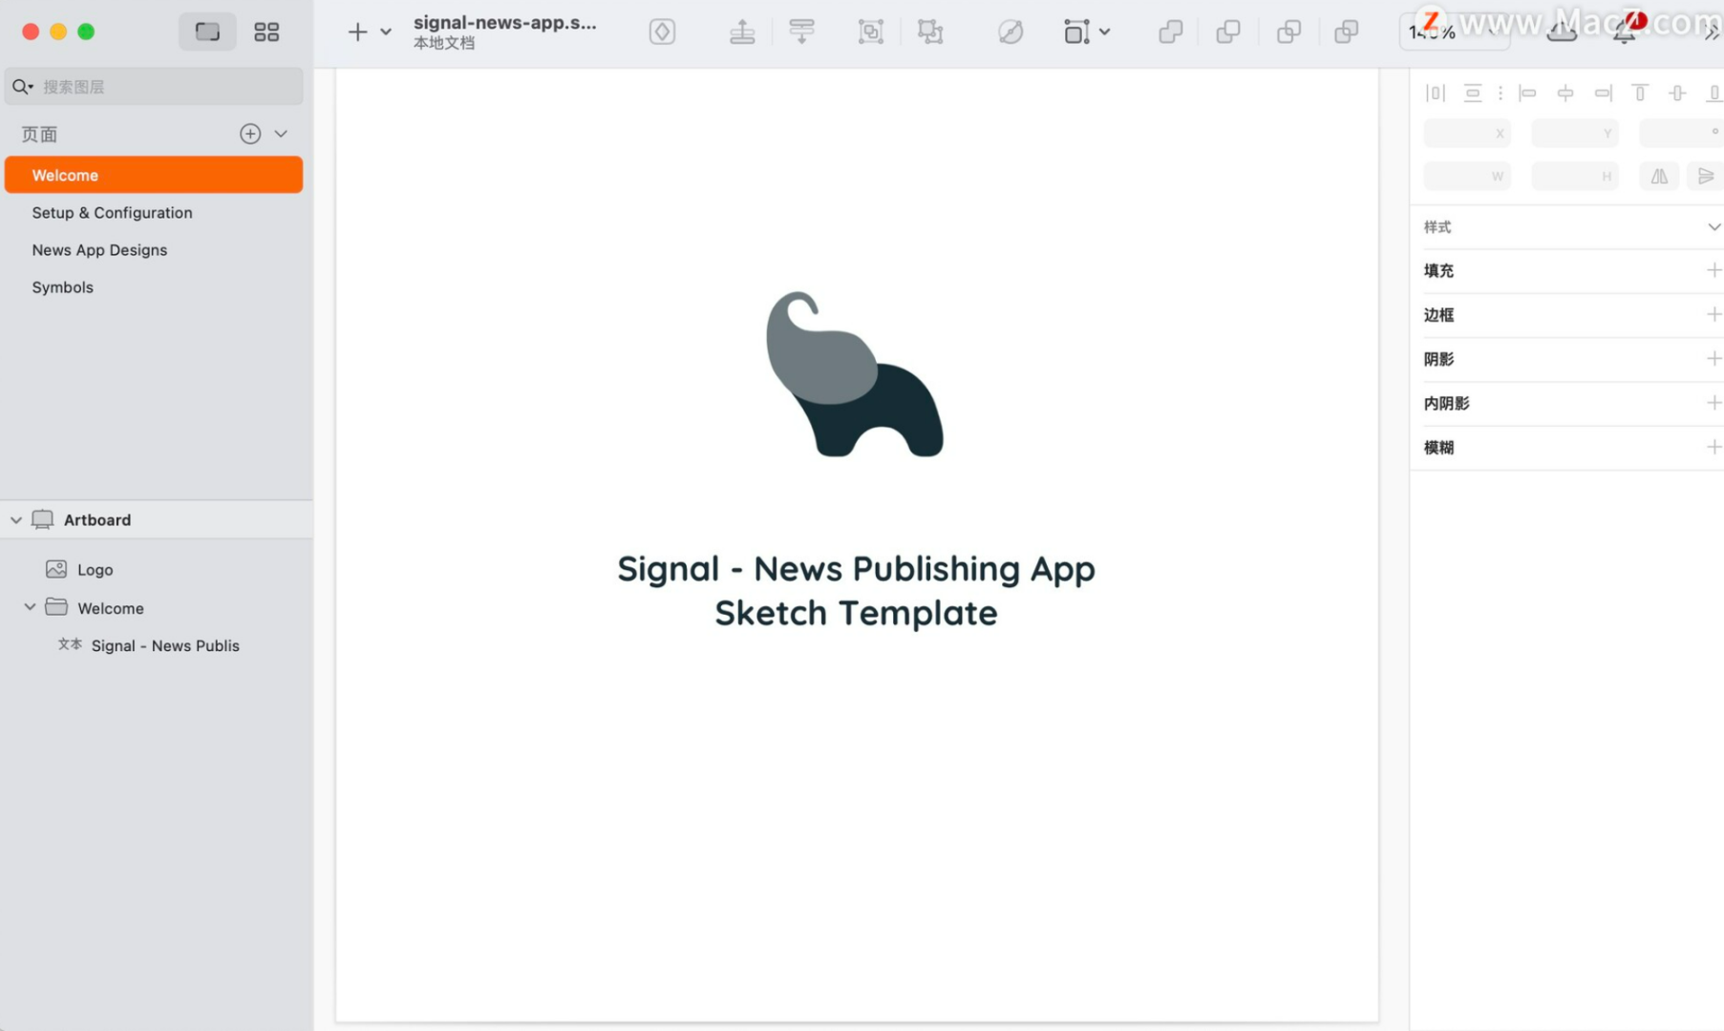Apply the Difference boolean operation icon

tap(1347, 32)
